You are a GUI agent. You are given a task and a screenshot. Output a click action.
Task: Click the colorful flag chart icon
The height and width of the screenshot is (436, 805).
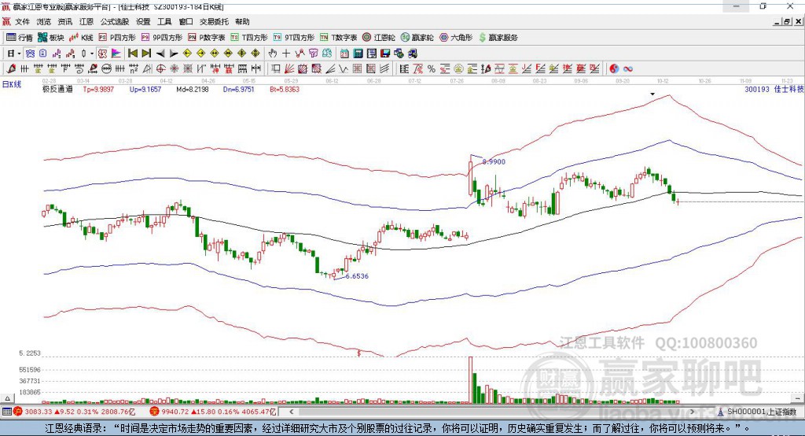point(116,54)
